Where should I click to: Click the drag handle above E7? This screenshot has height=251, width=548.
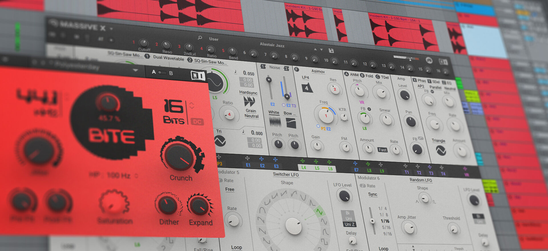(x=355, y=163)
